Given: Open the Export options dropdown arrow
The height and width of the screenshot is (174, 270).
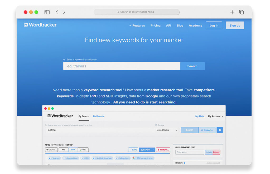Looking at the screenshot, I should tap(154, 150).
